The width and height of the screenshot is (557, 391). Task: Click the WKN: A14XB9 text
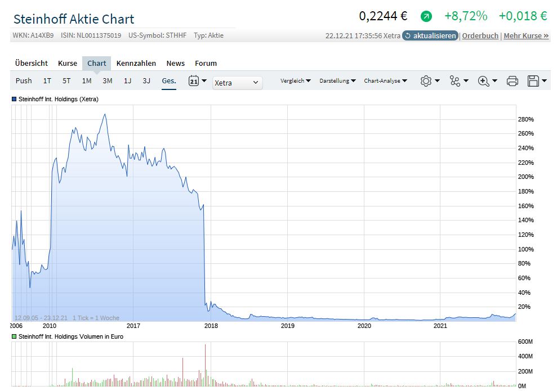pyautogui.click(x=33, y=35)
